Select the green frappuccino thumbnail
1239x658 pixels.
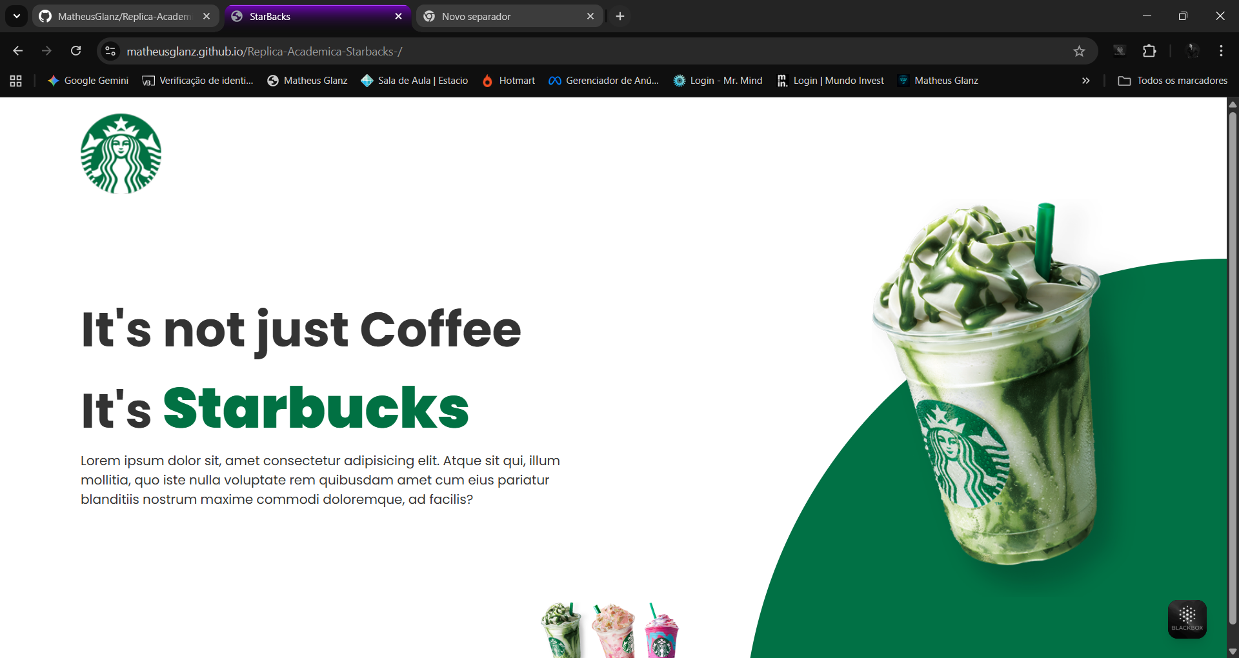point(561,630)
